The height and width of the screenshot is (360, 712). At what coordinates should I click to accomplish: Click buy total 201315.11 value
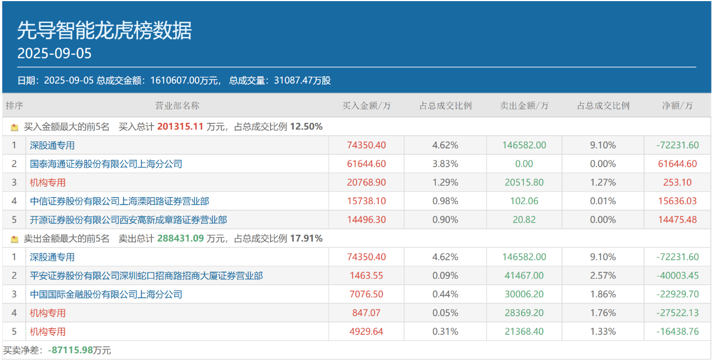point(180,127)
